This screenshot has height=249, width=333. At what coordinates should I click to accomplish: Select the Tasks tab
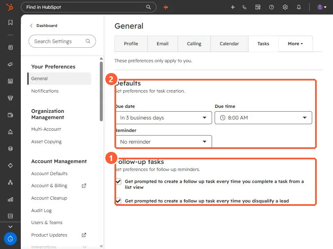point(263,44)
